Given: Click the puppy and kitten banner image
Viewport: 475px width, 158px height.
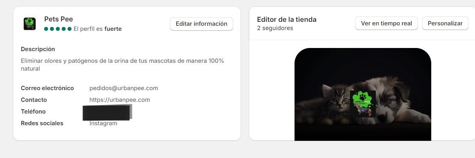Looking at the screenshot, I should (x=363, y=94).
